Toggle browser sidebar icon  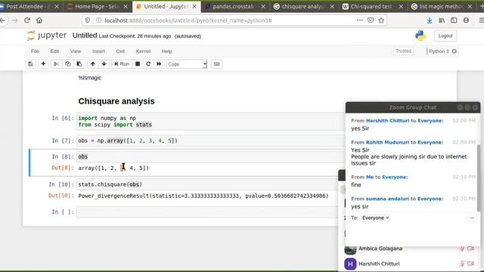pos(454,20)
